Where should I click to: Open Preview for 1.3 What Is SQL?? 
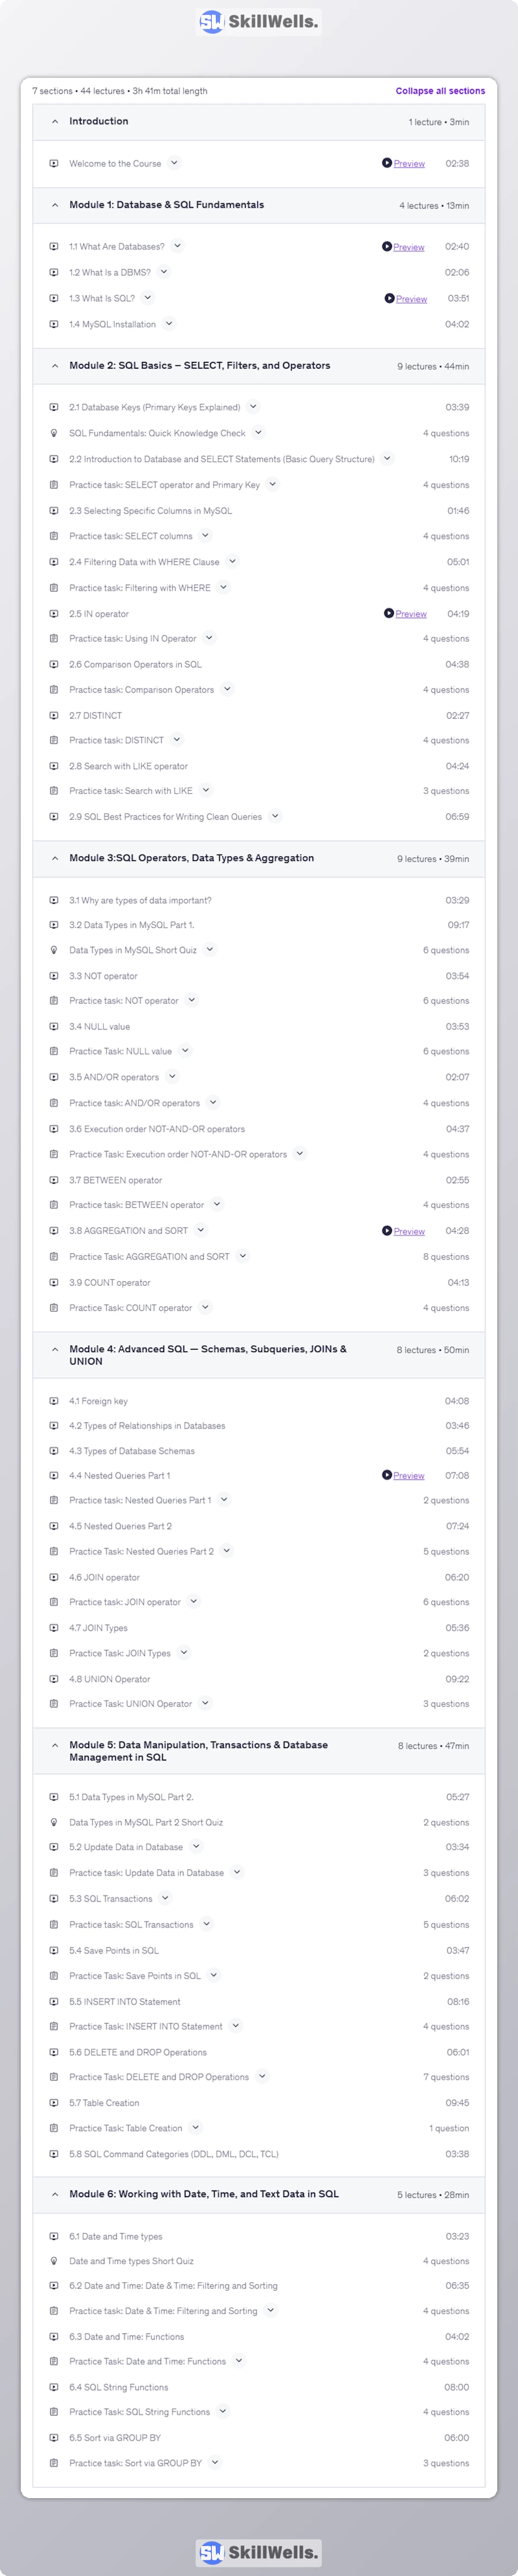[411, 299]
